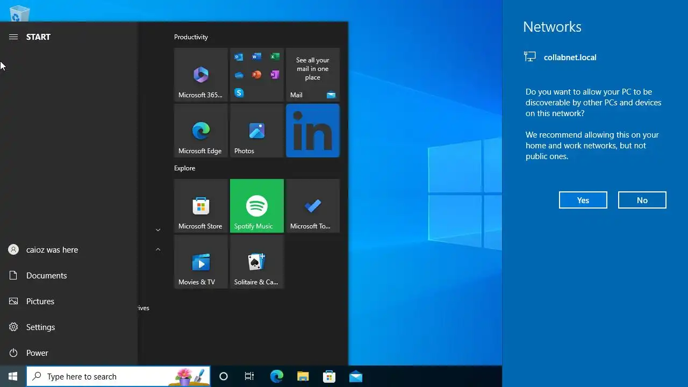Image resolution: width=688 pixels, height=387 pixels.
Task: Open Pictures from the Start menu
Action: [69, 301]
